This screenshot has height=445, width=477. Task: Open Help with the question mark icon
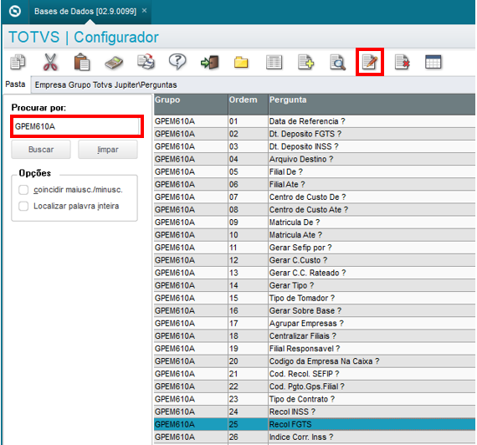[177, 62]
